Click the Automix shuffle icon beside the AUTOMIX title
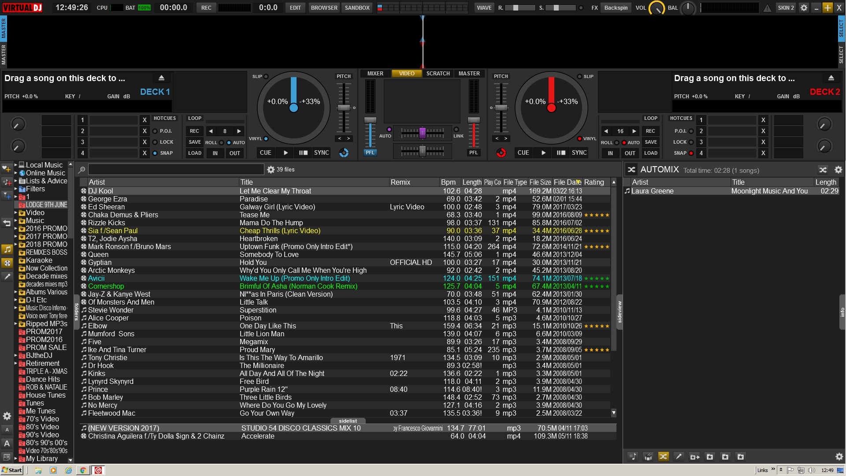Screen dimensions: 846x476 (x=631, y=170)
